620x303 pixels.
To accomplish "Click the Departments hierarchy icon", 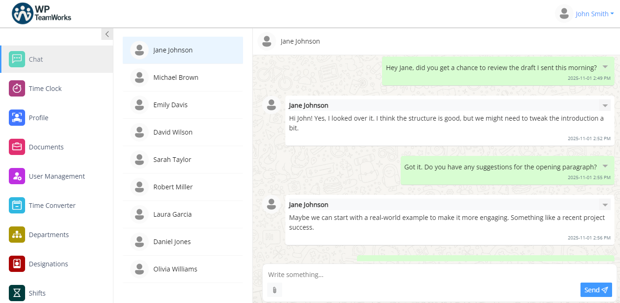I will pyautogui.click(x=17, y=235).
